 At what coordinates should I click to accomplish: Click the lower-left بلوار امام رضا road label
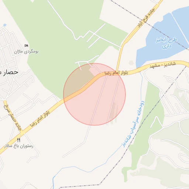tap(40, 118)
